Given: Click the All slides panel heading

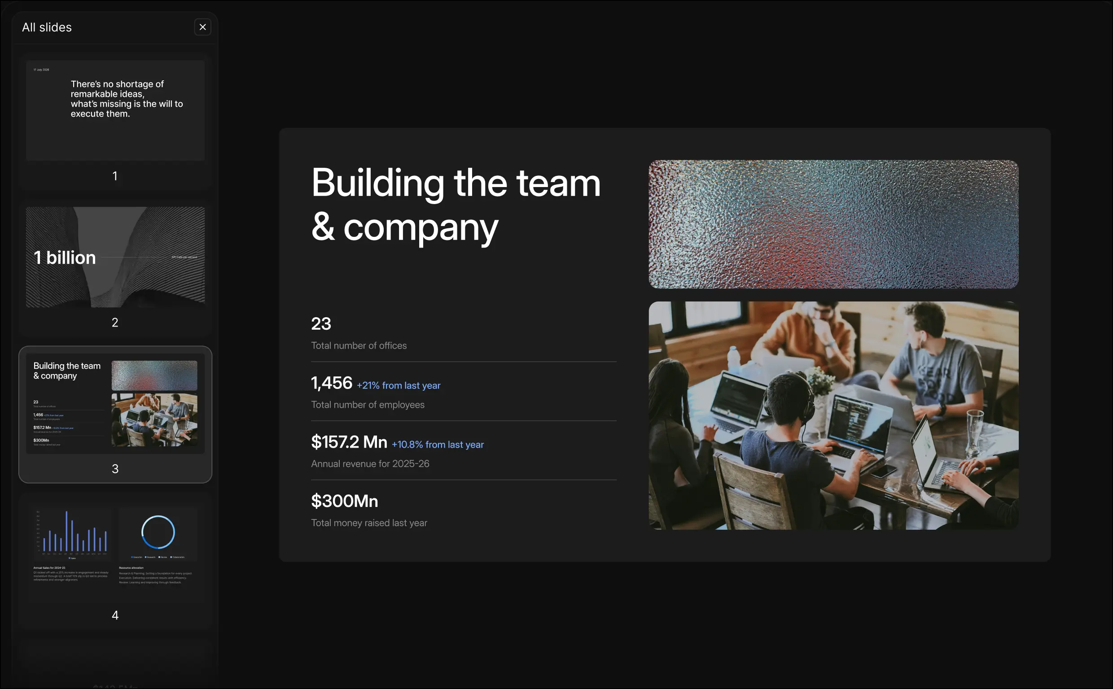Looking at the screenshot, I should coord(47,27).
